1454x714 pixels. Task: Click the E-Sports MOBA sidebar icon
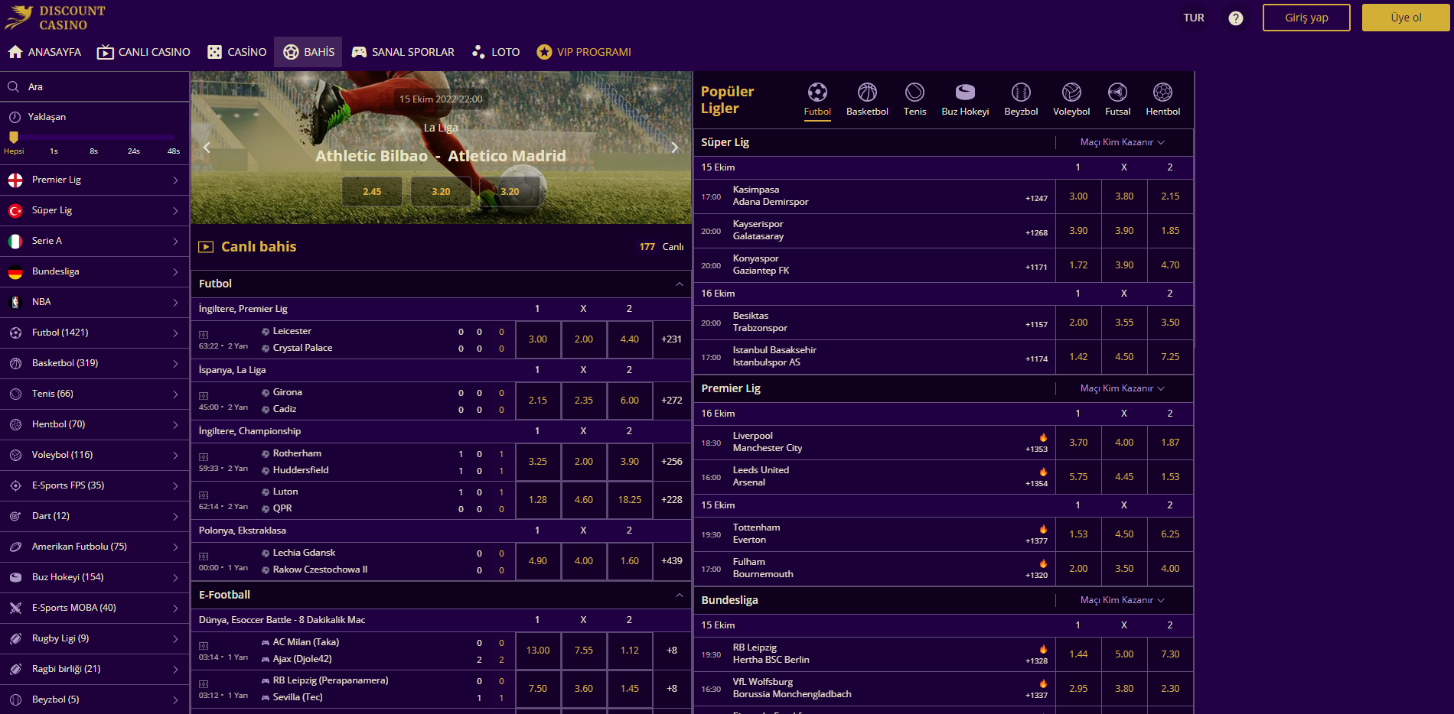click(15, 608)
